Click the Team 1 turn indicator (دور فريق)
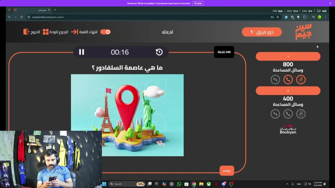This screenshot has height=188, width=335. (x=262, y=32)
